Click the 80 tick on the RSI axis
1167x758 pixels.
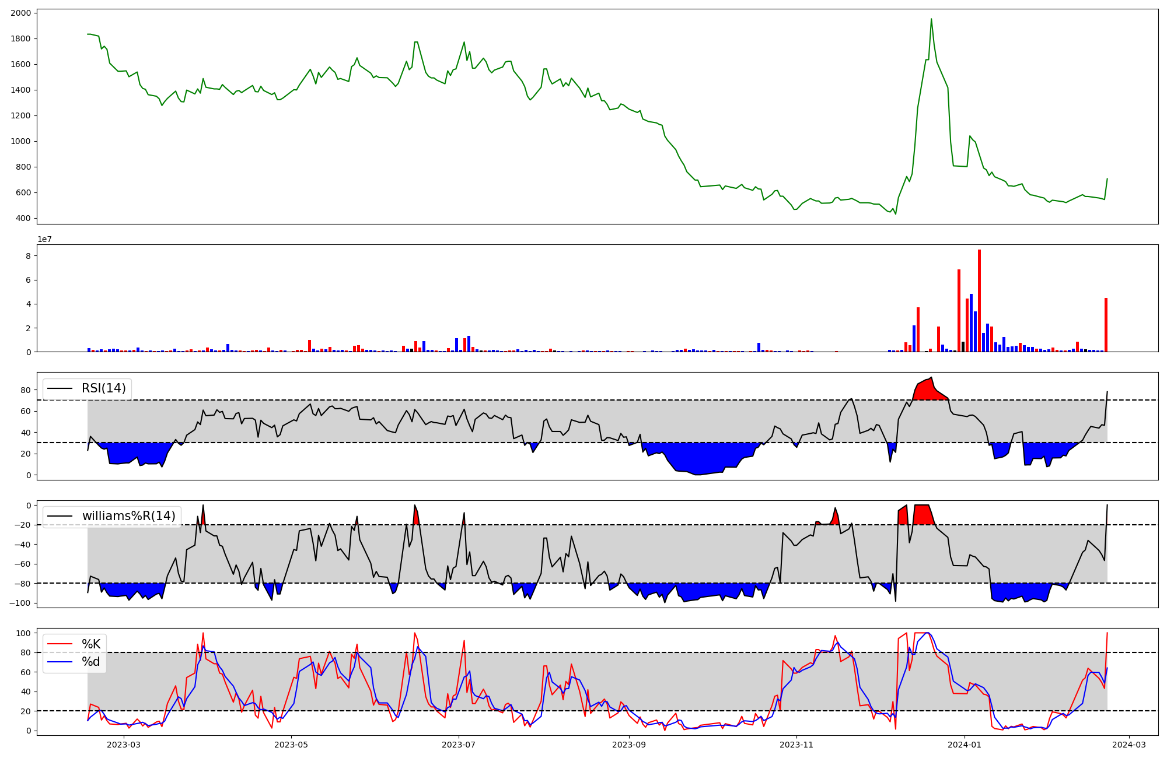click(26, 390)
